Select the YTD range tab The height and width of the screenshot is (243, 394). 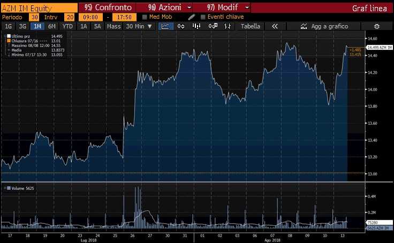click(67, 26)
